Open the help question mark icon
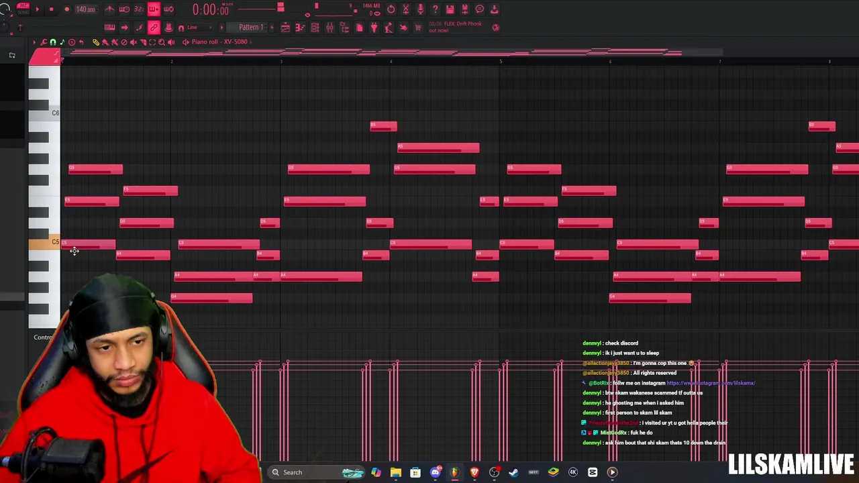The height and width of the screenshot is (483, 859). coord(436,9)
